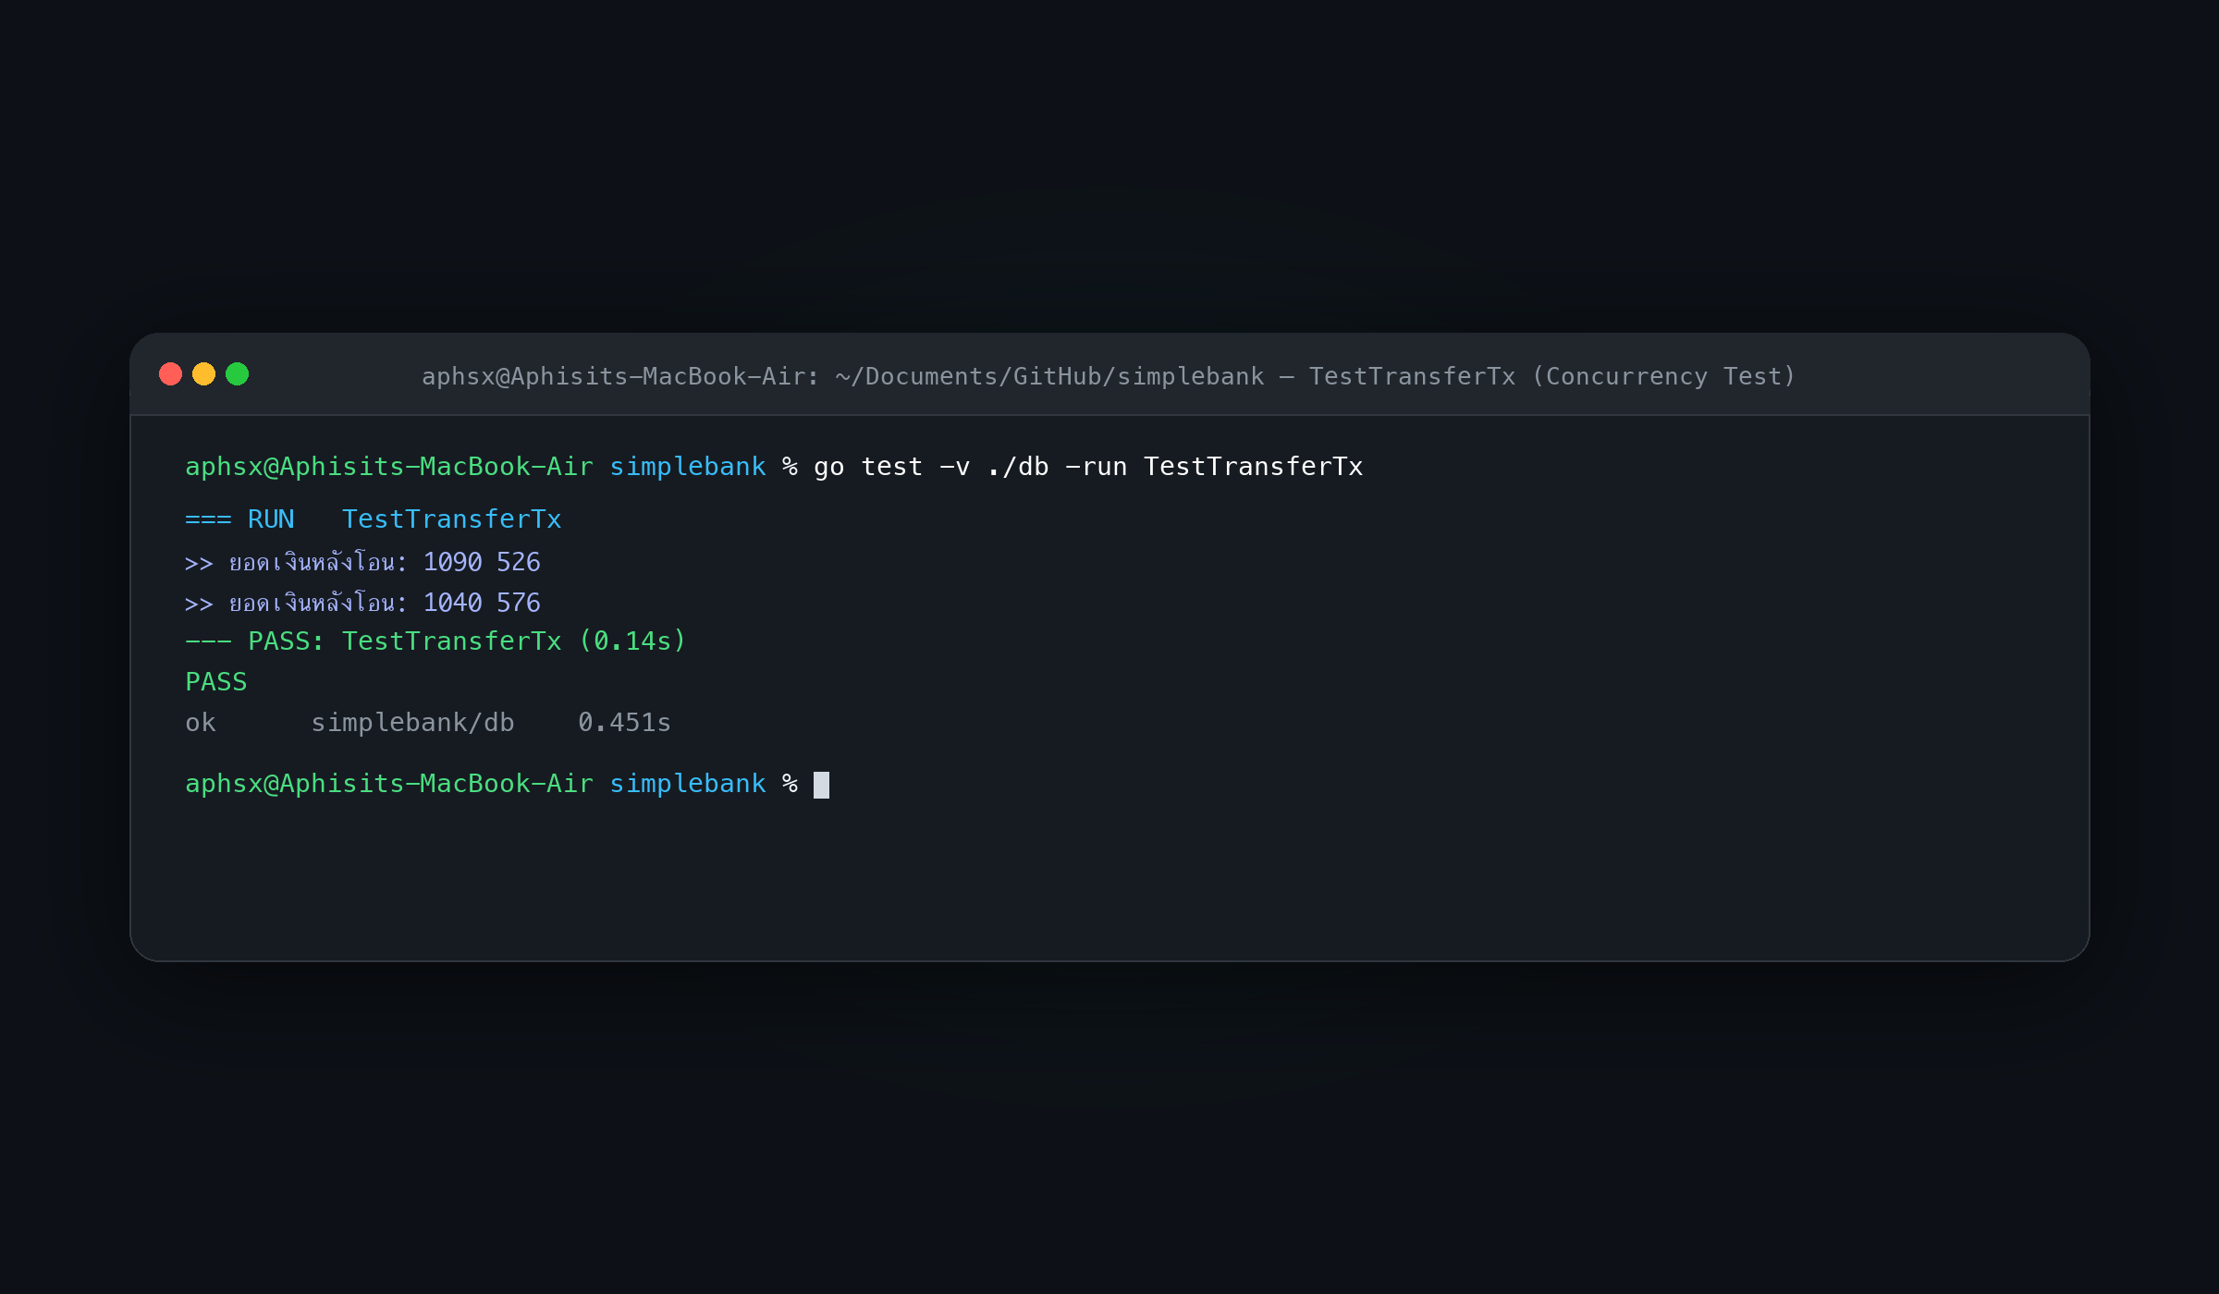Minimize terminal using the yellow button

(203, 374)
